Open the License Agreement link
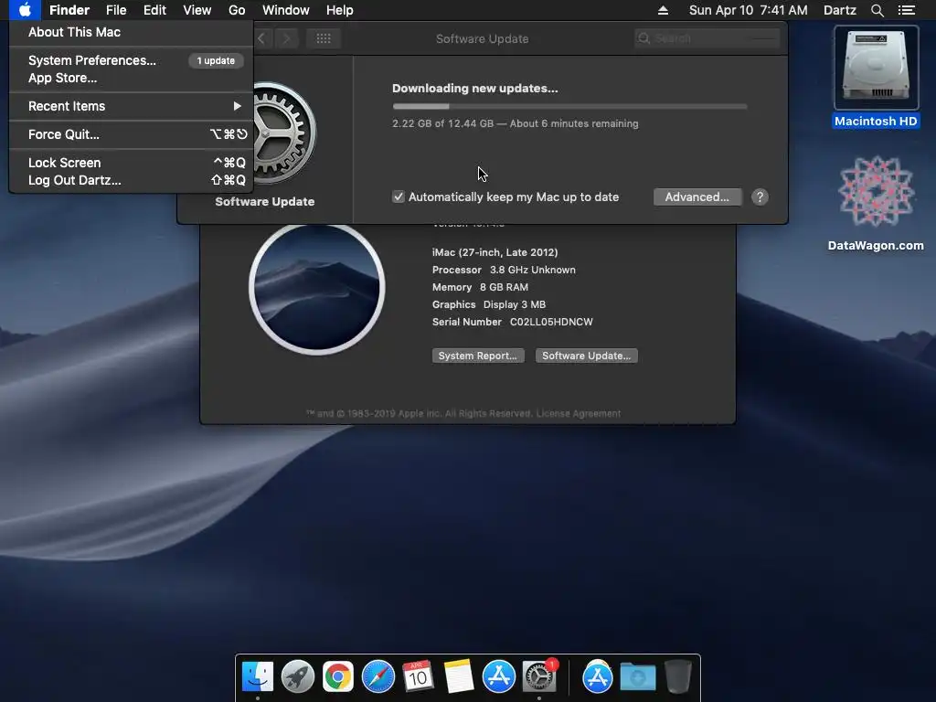Viewport: 936px width, 702px height. click(578, 414)
